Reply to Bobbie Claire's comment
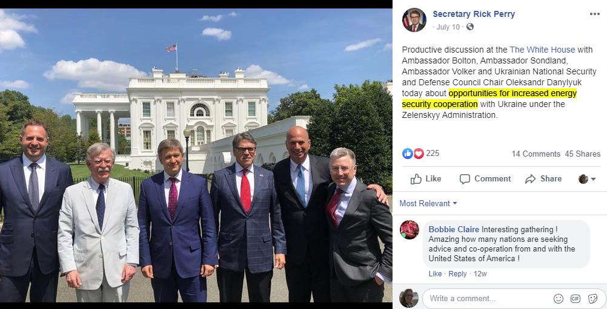This screenshot has width=607, height=309. click(x=457, y=274)
